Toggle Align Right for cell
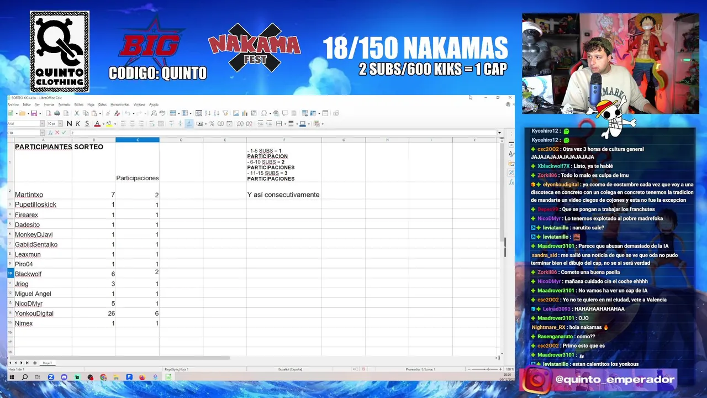 point(141,123)
